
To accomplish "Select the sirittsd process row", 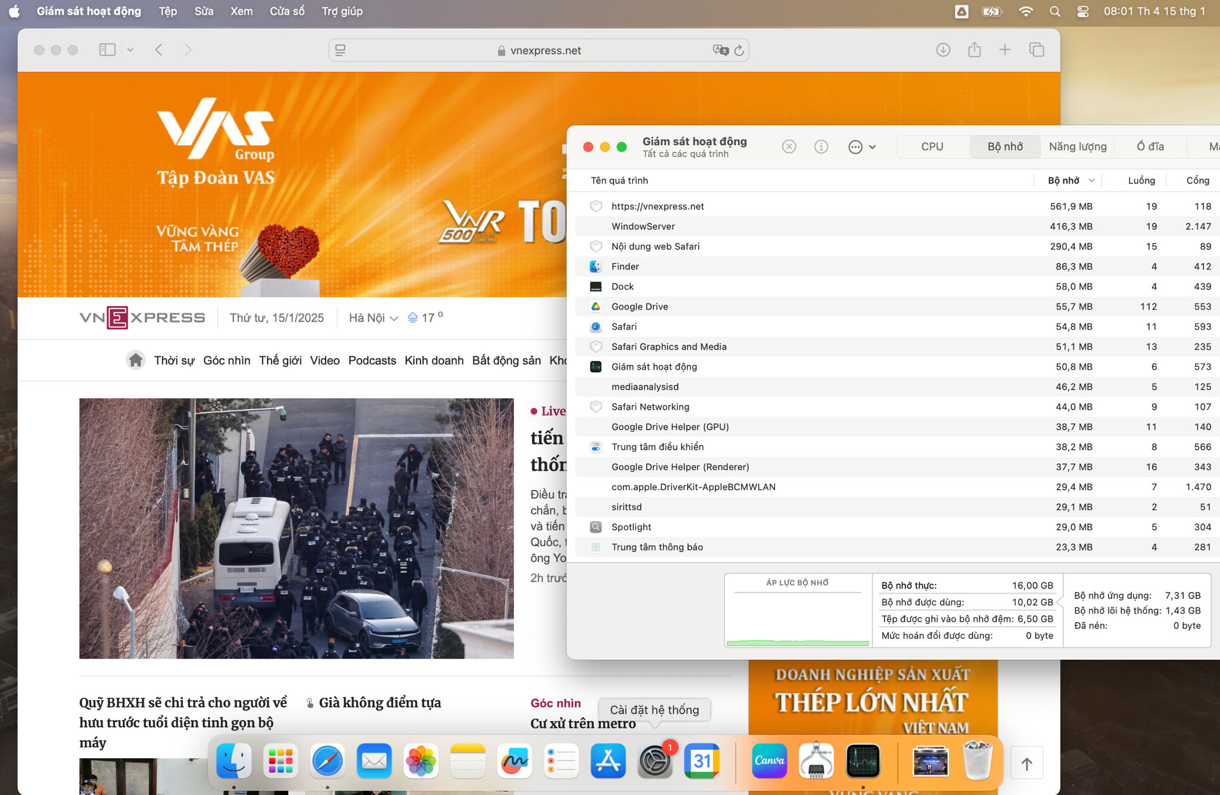I will tap(897, 507).
